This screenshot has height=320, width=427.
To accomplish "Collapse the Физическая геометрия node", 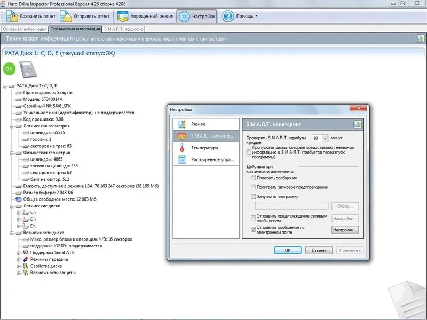I will 12,153.
